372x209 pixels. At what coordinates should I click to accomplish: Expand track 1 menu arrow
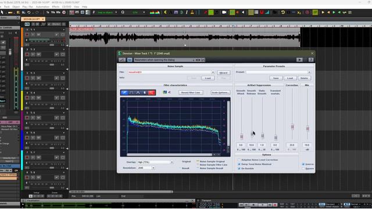(63, 30)
